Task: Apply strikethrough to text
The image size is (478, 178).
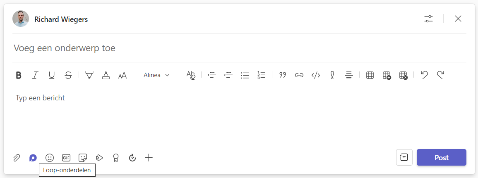Action: click(68, 75)
